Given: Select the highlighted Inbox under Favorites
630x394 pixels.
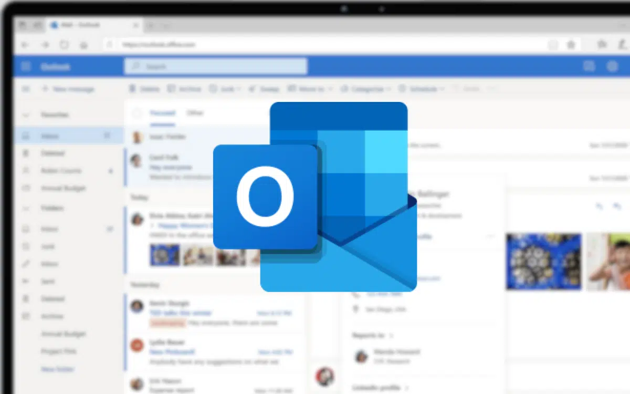Looking at the screenshot, I should [69, 136].
